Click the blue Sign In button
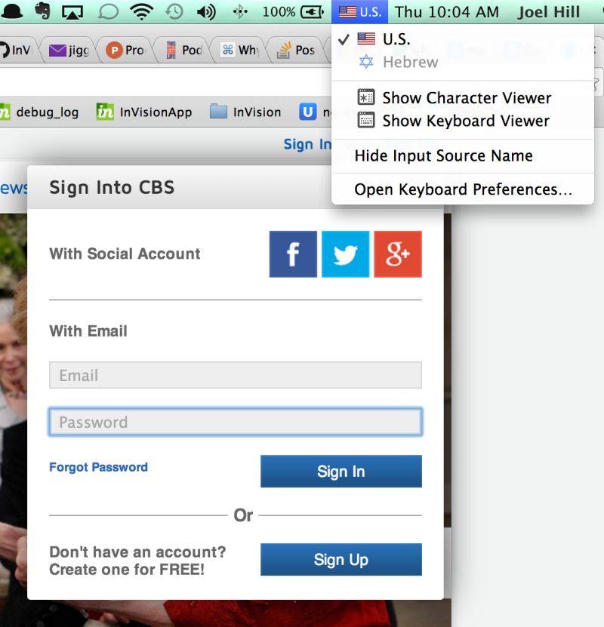604x627 pixels. tap(341, 471)
